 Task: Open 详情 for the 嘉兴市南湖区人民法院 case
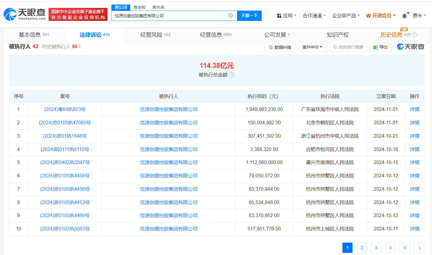(x=415, y=163)
